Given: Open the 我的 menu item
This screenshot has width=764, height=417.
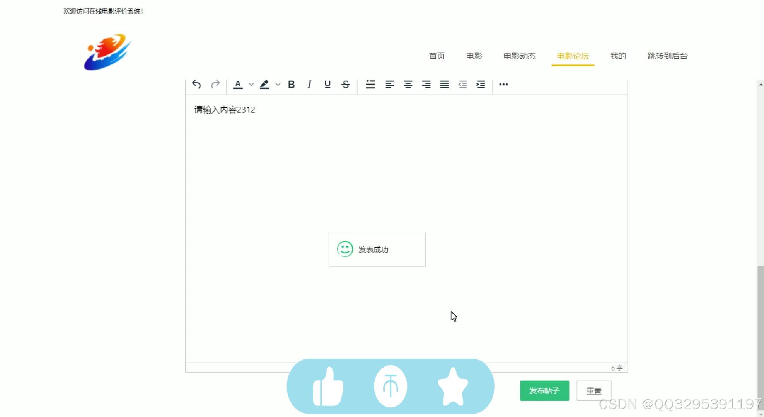Looking at the screenshot, I should pos(618,56).
